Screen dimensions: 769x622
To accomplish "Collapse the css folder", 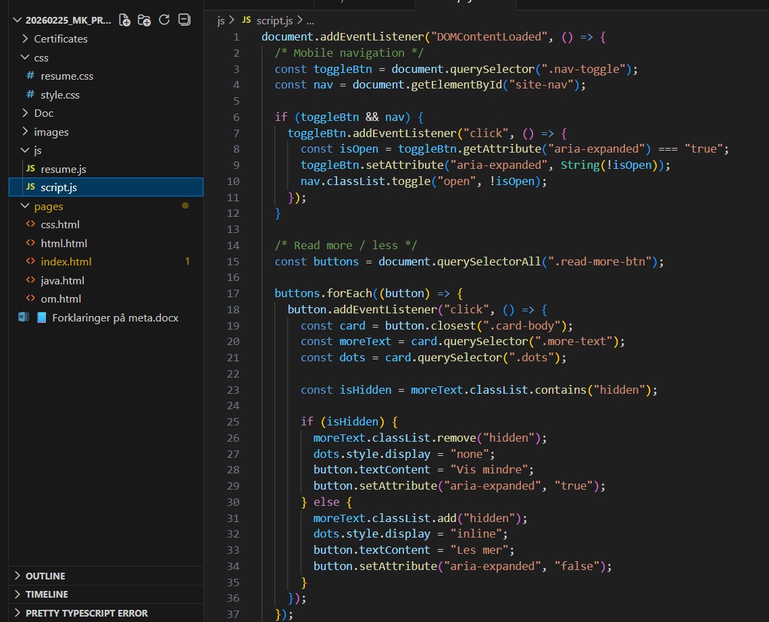I will coord(25,57).
